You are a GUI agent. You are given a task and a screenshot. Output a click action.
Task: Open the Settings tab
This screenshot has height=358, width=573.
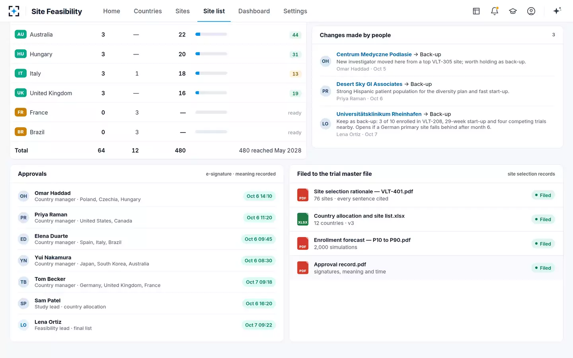[x=295, y=11]
